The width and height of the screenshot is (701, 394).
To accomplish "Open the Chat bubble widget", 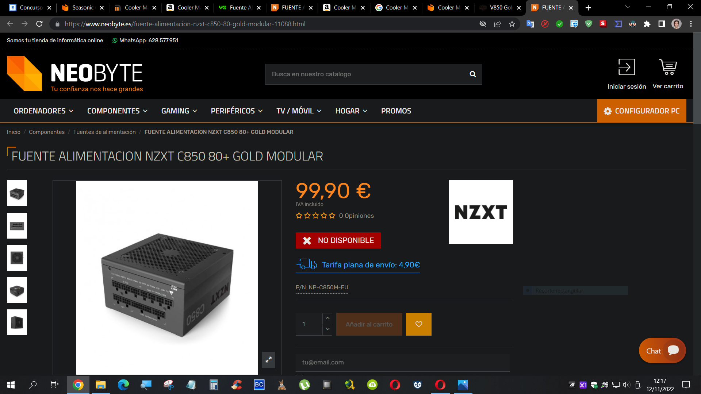I will (662, 351).
